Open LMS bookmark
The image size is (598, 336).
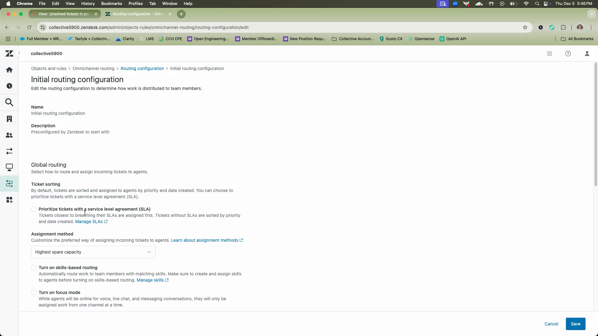tap(147, 39)
